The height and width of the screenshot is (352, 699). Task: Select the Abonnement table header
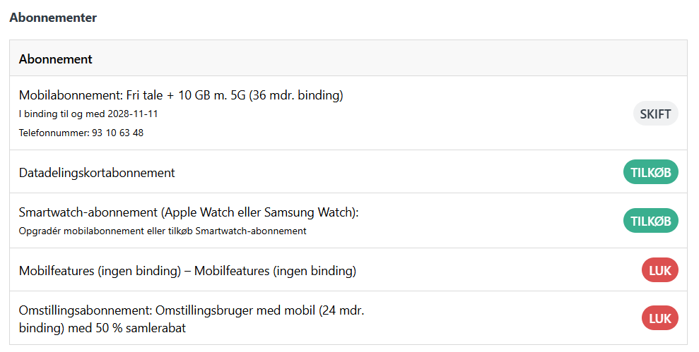tap(56, 59)
